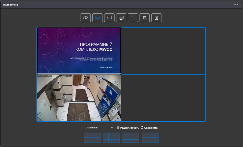Click the Сохранить button

coord(149,128)
